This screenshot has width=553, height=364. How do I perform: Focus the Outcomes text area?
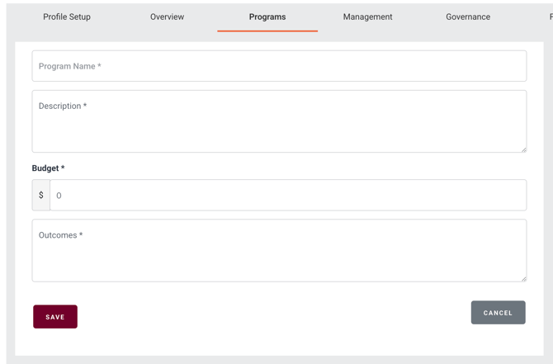click(x=279, y=253)
